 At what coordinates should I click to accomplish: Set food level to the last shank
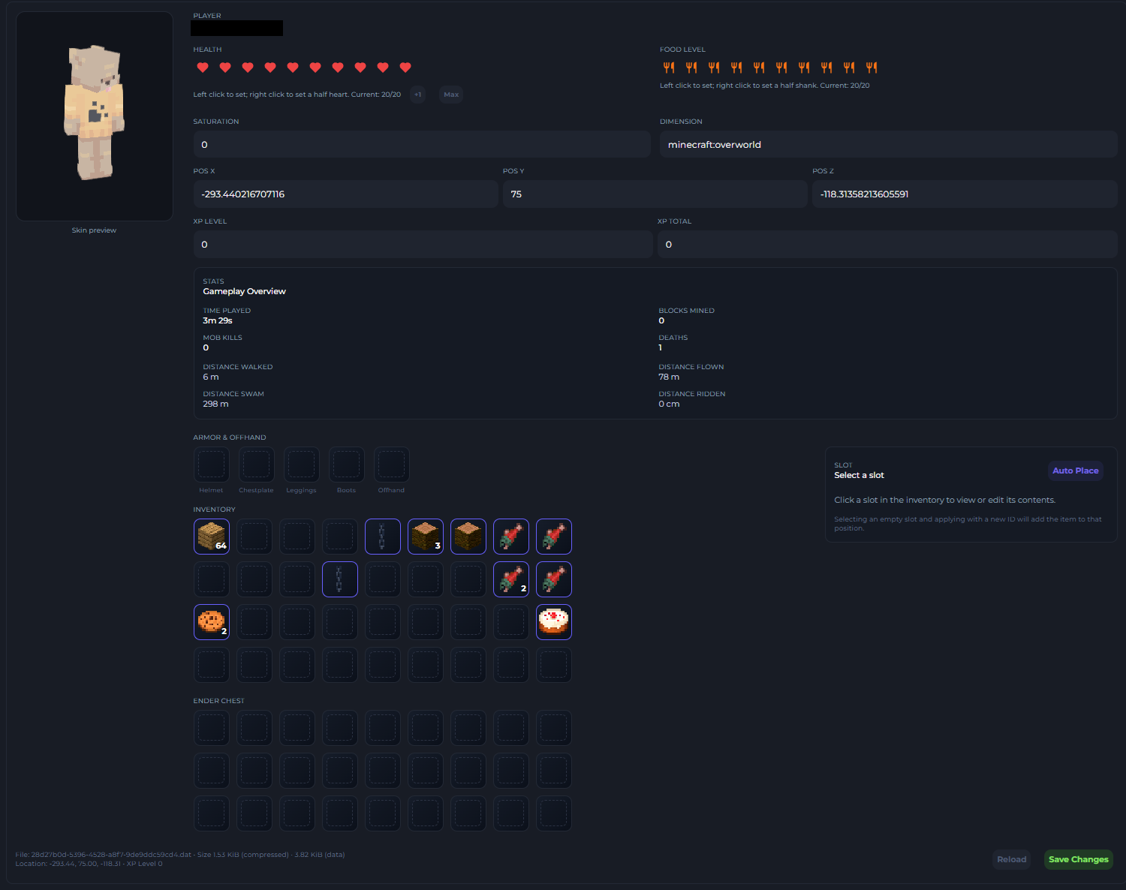tap(872, 68)
